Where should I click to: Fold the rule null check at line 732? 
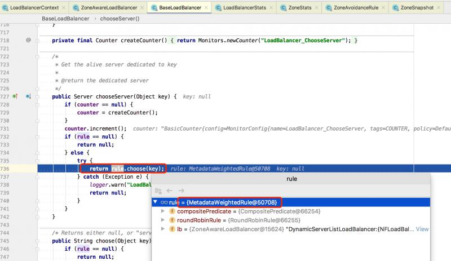37,137
